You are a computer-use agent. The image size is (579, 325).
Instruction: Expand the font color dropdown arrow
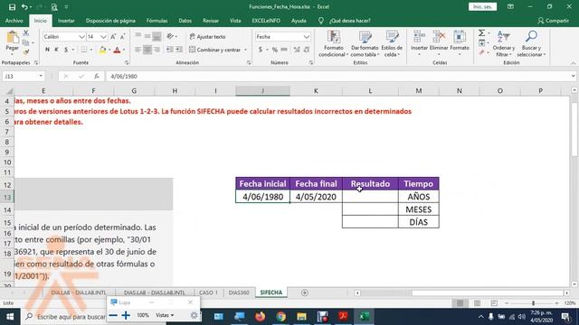[x=124, y=50]
